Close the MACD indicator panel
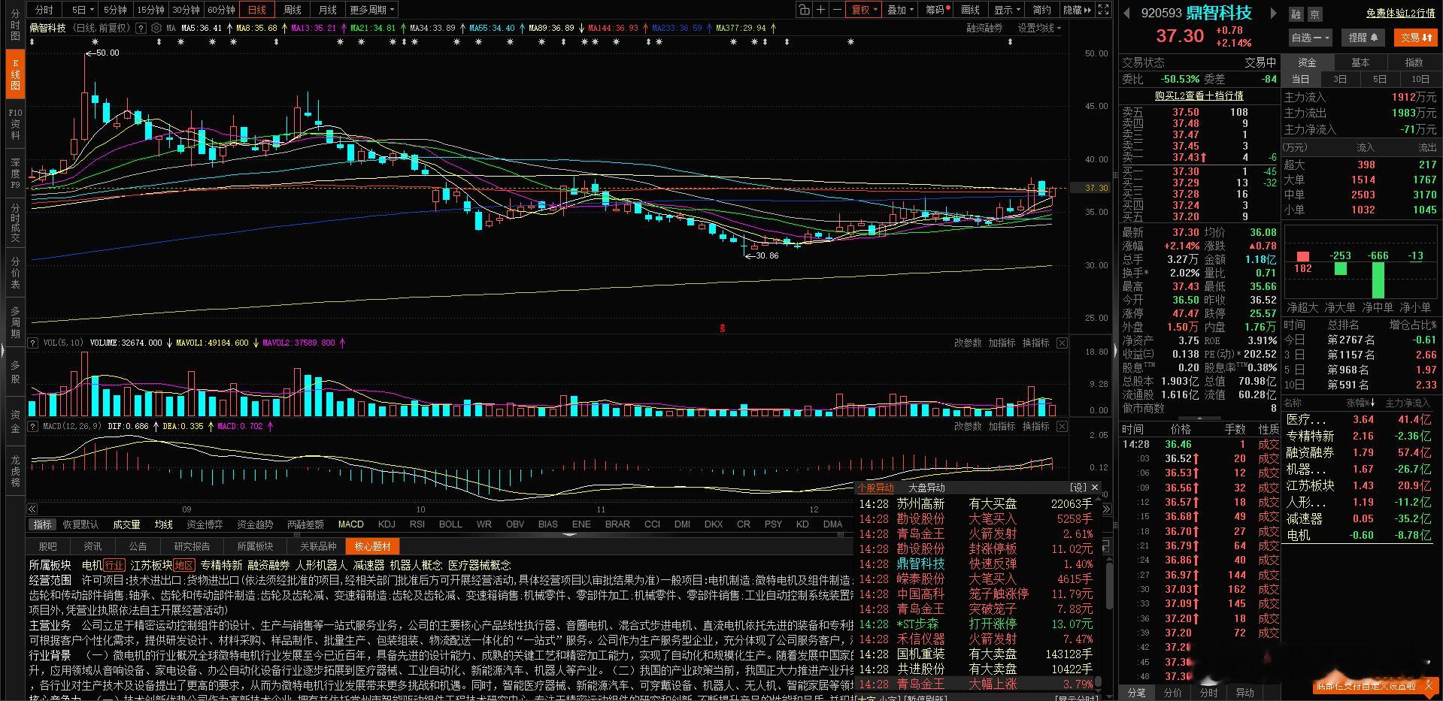 pos(1062,426)
